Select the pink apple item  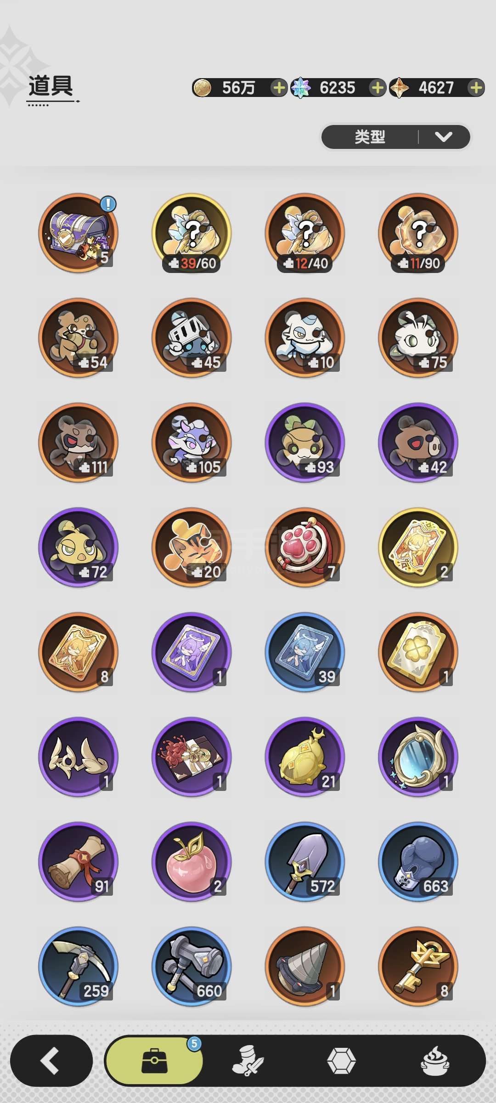click(192, 862)
